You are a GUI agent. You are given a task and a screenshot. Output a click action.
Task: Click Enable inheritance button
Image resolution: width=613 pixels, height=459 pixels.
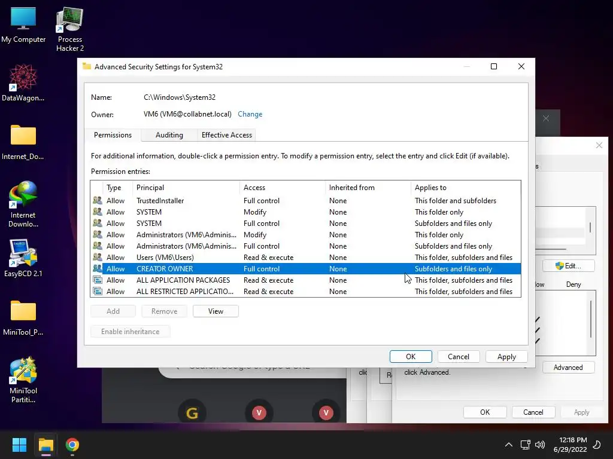[x=130, y=331]
